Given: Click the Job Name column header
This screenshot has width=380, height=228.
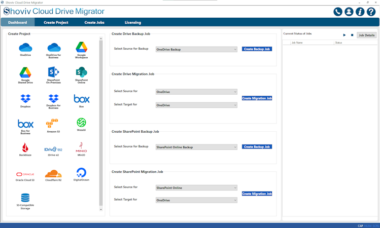Looking at the screenshot, I should point(312,43).
